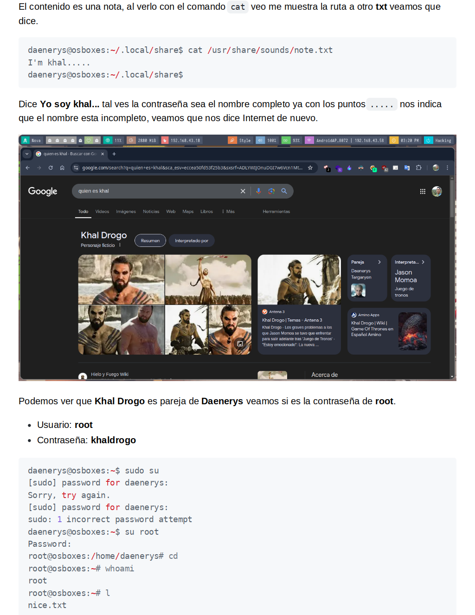Open the 'Hielo y Fuego Wiki' result

pyautogui.click(x=109, y=375)
